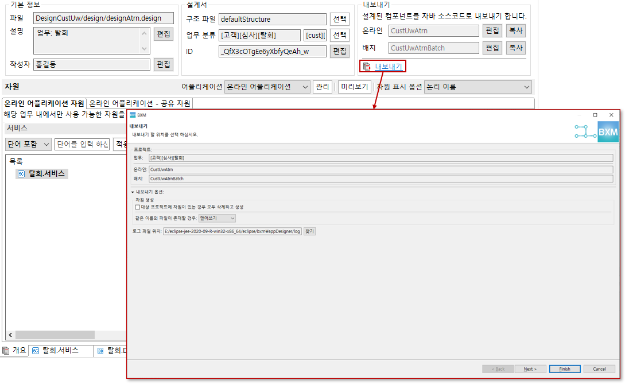Click the SC icon next to 탈회.서비스 list item

[21, 174]
